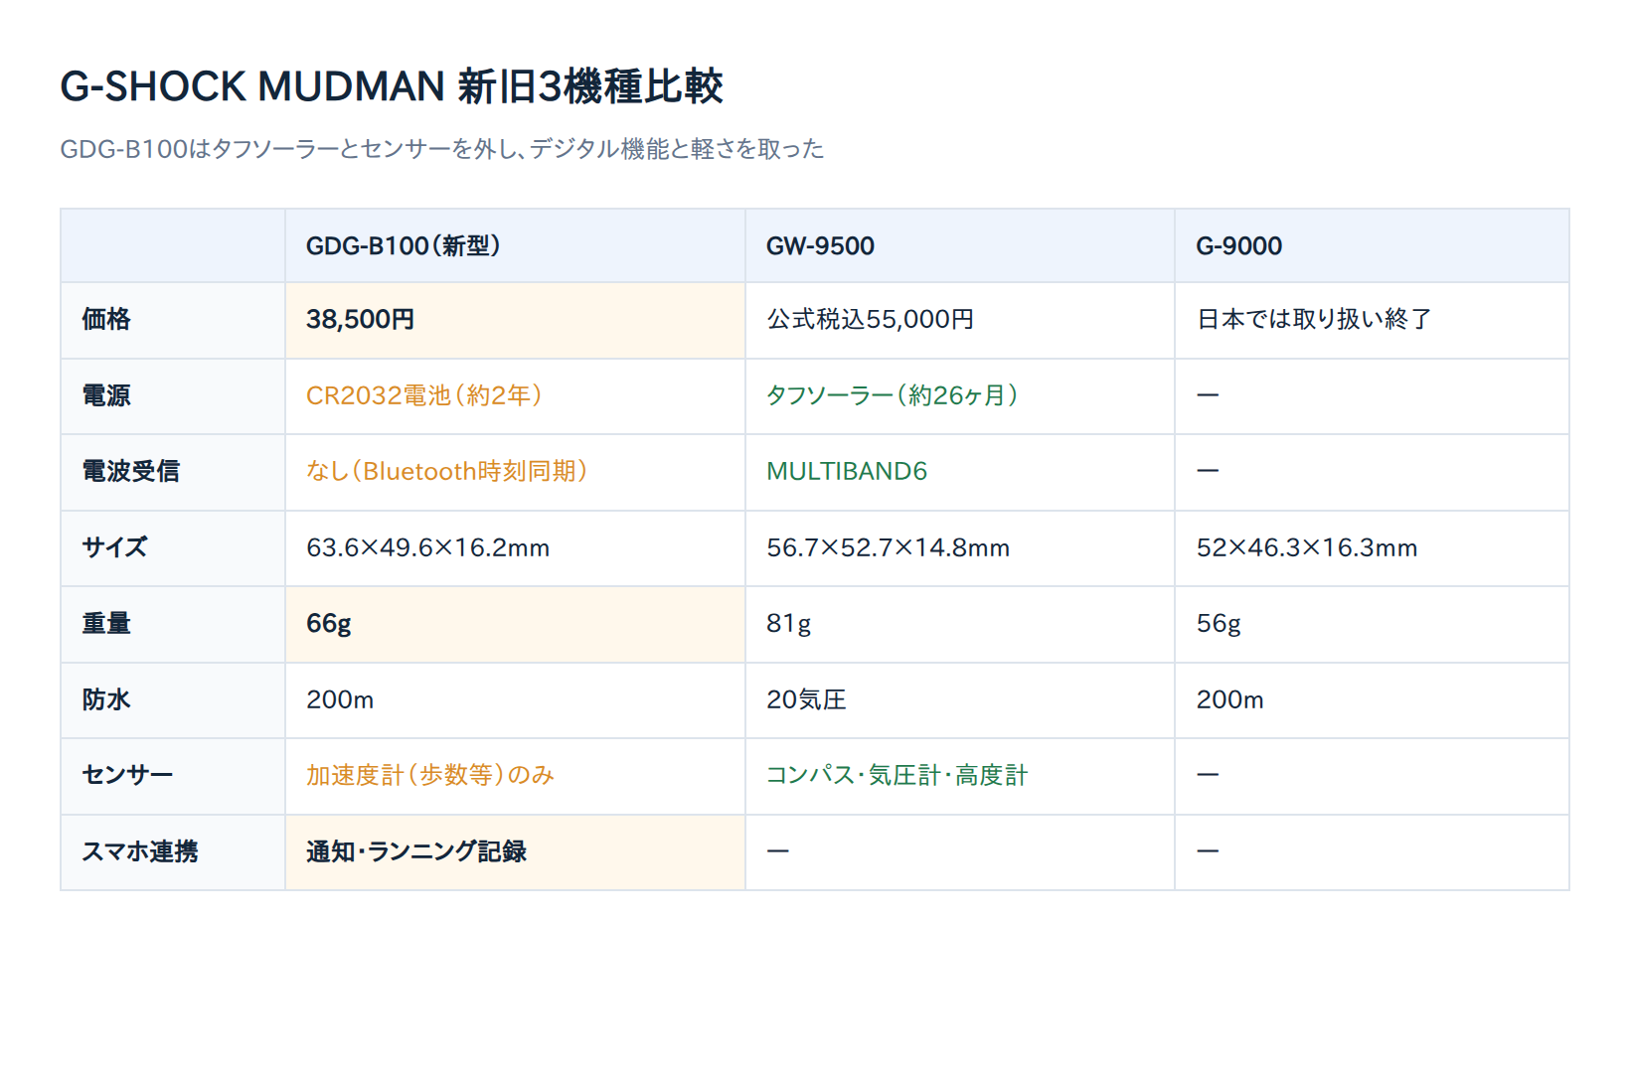The height and width of the screenshot is (1073, 1630).
Task: Select "200m" in the GDG-B100 column
Action: click(515, 699)
